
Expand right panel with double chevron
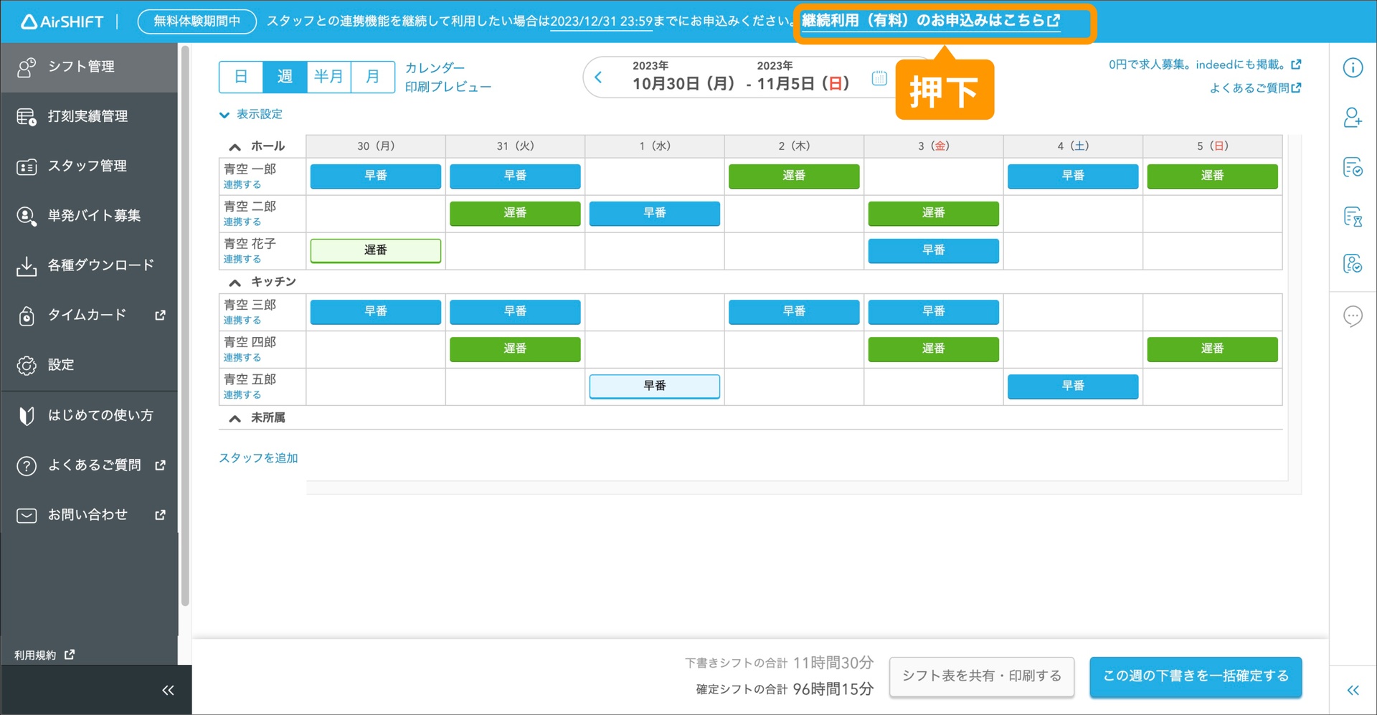tap(1353, 690)
